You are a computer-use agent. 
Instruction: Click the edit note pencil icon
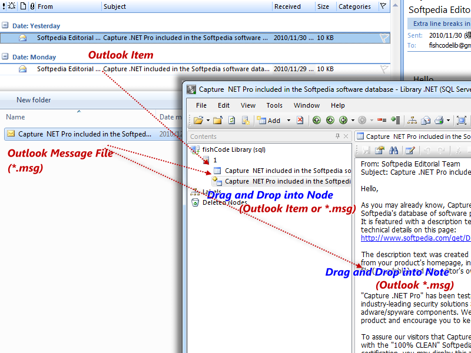point(410,150)
